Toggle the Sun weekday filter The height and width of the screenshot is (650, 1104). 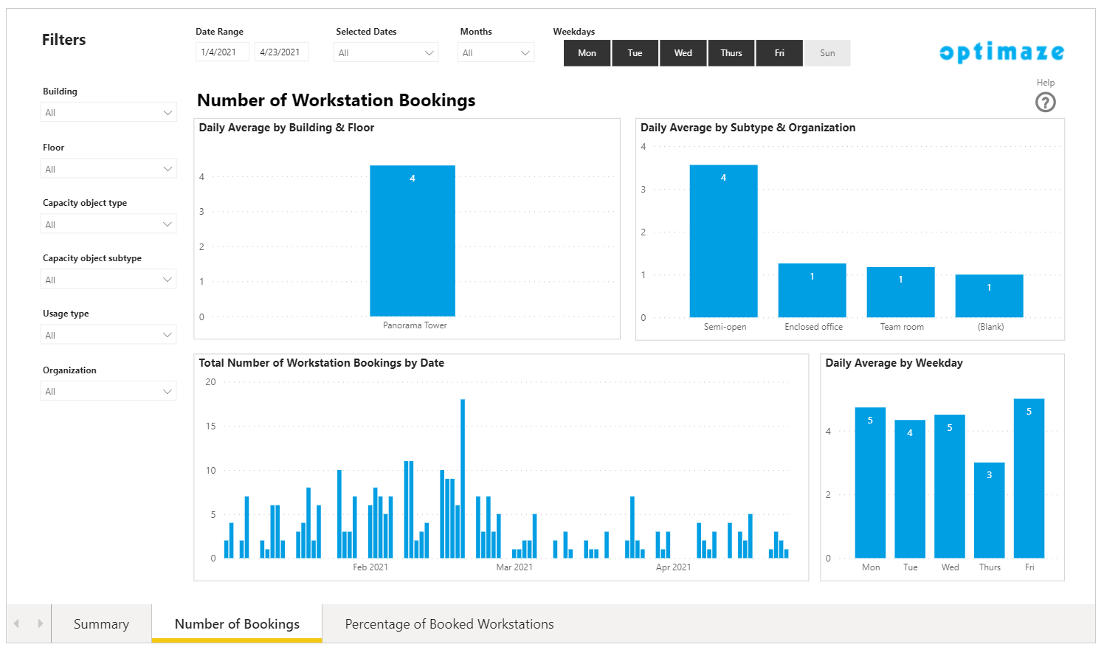click(x=827, y=53)
